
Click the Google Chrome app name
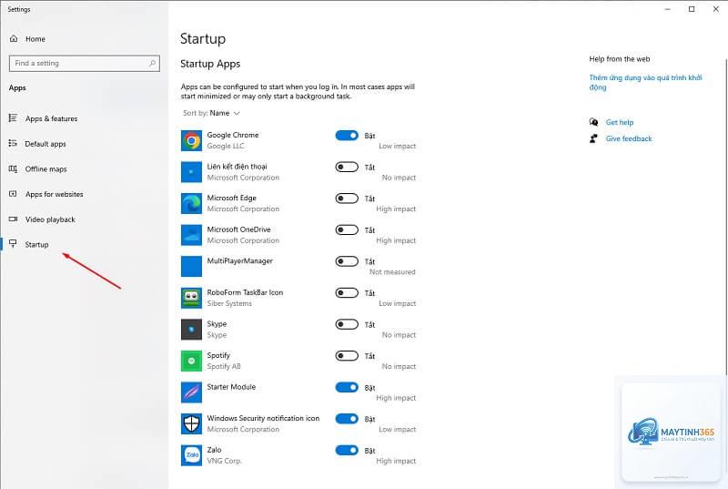click(x=233, y=135)
